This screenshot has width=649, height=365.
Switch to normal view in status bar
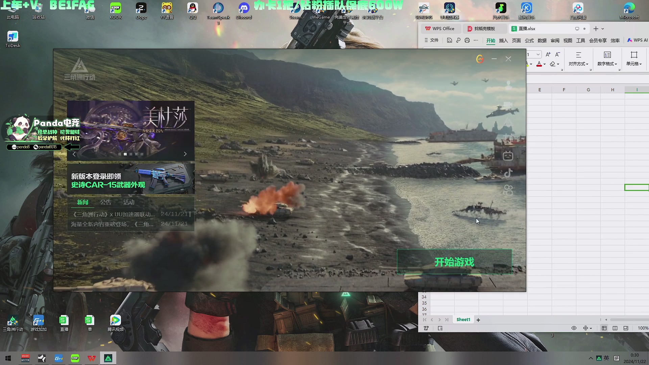(x=604, y=328)
